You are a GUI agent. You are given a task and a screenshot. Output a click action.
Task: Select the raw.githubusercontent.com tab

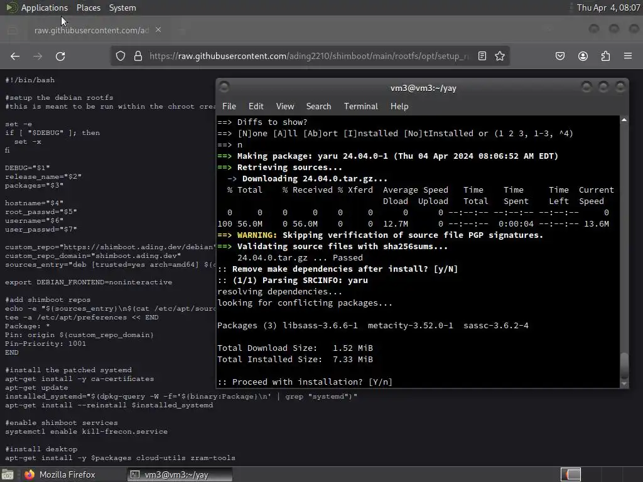click(92, 30)
